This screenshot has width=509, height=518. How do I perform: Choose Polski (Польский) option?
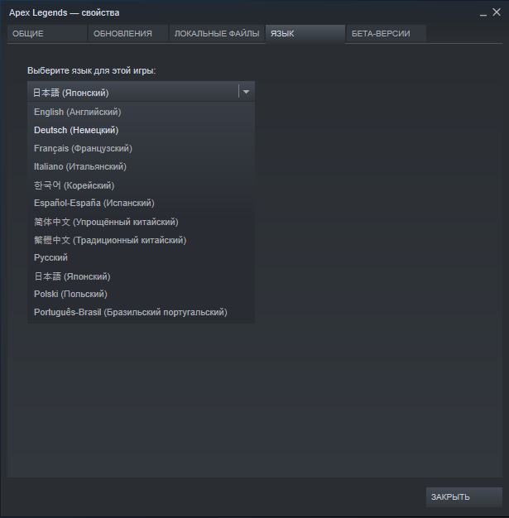pos(141,294)
